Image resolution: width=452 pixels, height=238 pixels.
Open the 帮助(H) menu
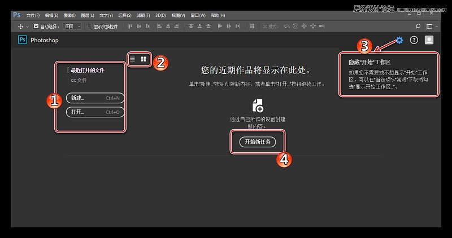(218, 15)
